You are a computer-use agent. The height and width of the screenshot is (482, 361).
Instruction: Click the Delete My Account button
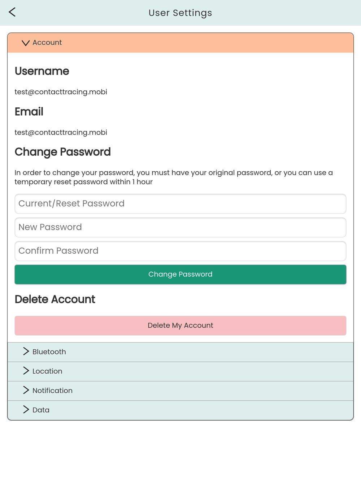pyautogui.click(x=180, y=326)
